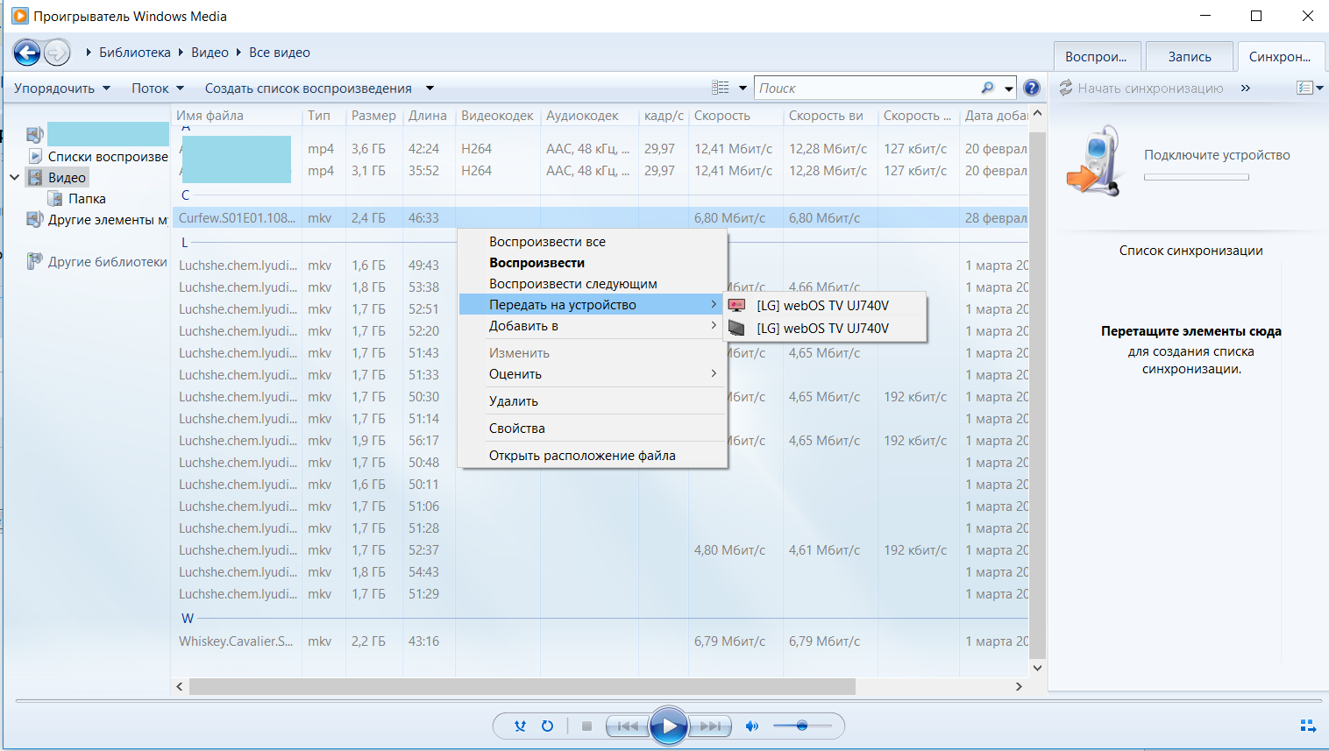
Task: Toggle shuffle mode icon
Action: pos(521,726)
